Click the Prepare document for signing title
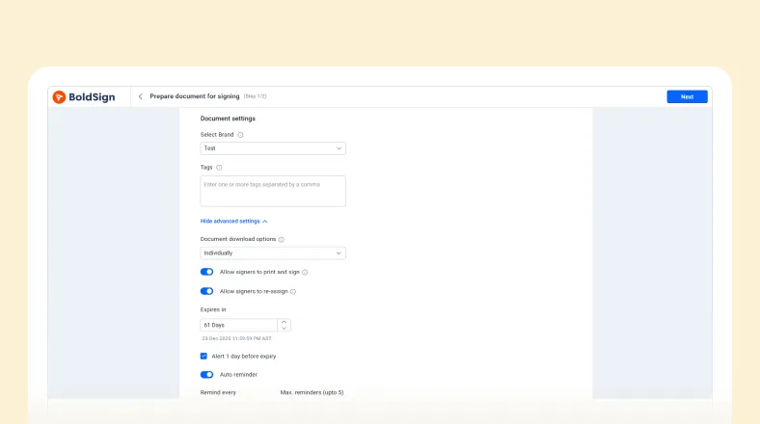The image size is (760, 424). point(195,96)
